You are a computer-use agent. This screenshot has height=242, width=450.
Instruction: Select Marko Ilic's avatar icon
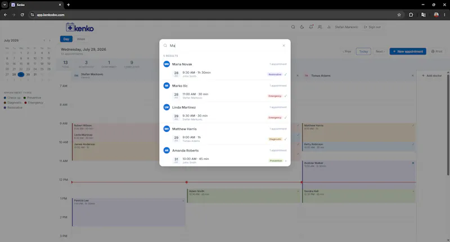pos(166,86)
